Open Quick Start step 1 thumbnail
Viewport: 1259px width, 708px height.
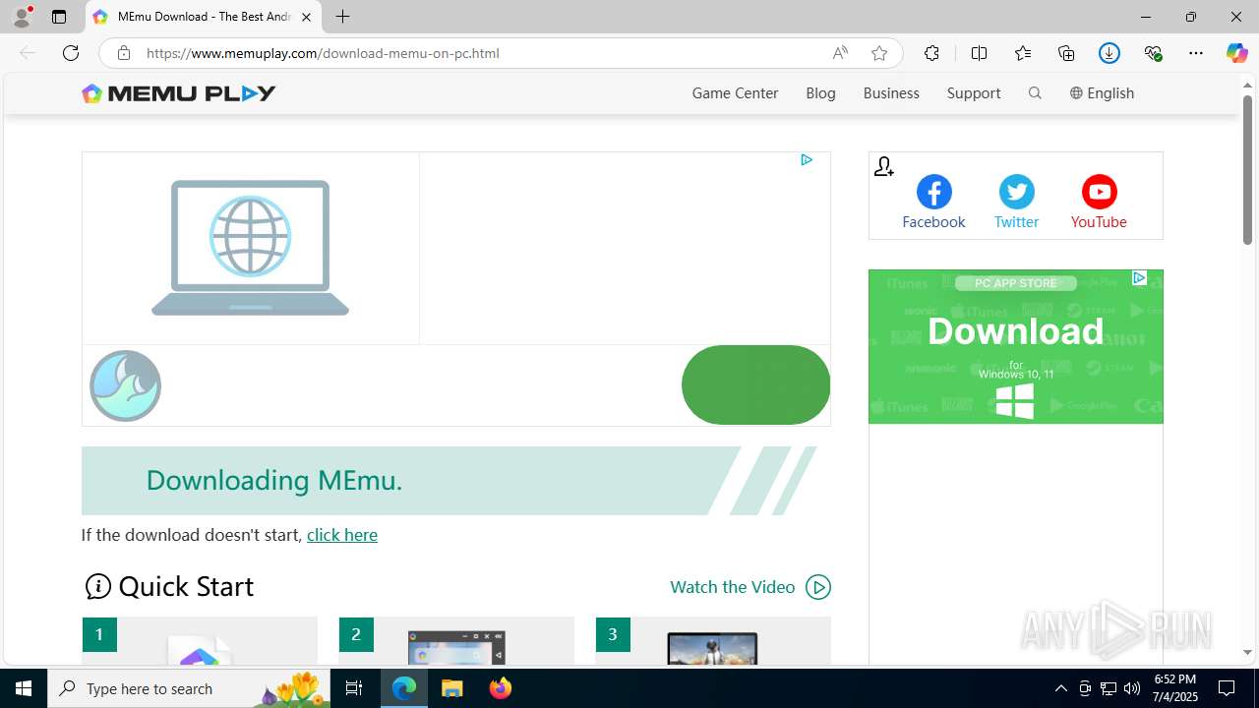coord(200,640)
